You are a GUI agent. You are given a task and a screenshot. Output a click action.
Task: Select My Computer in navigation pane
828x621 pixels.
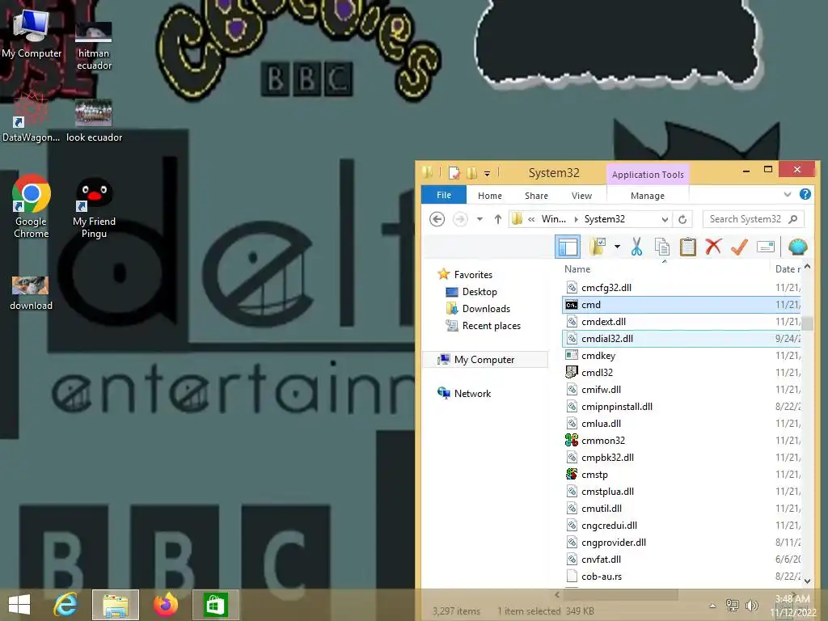(484, 360)
